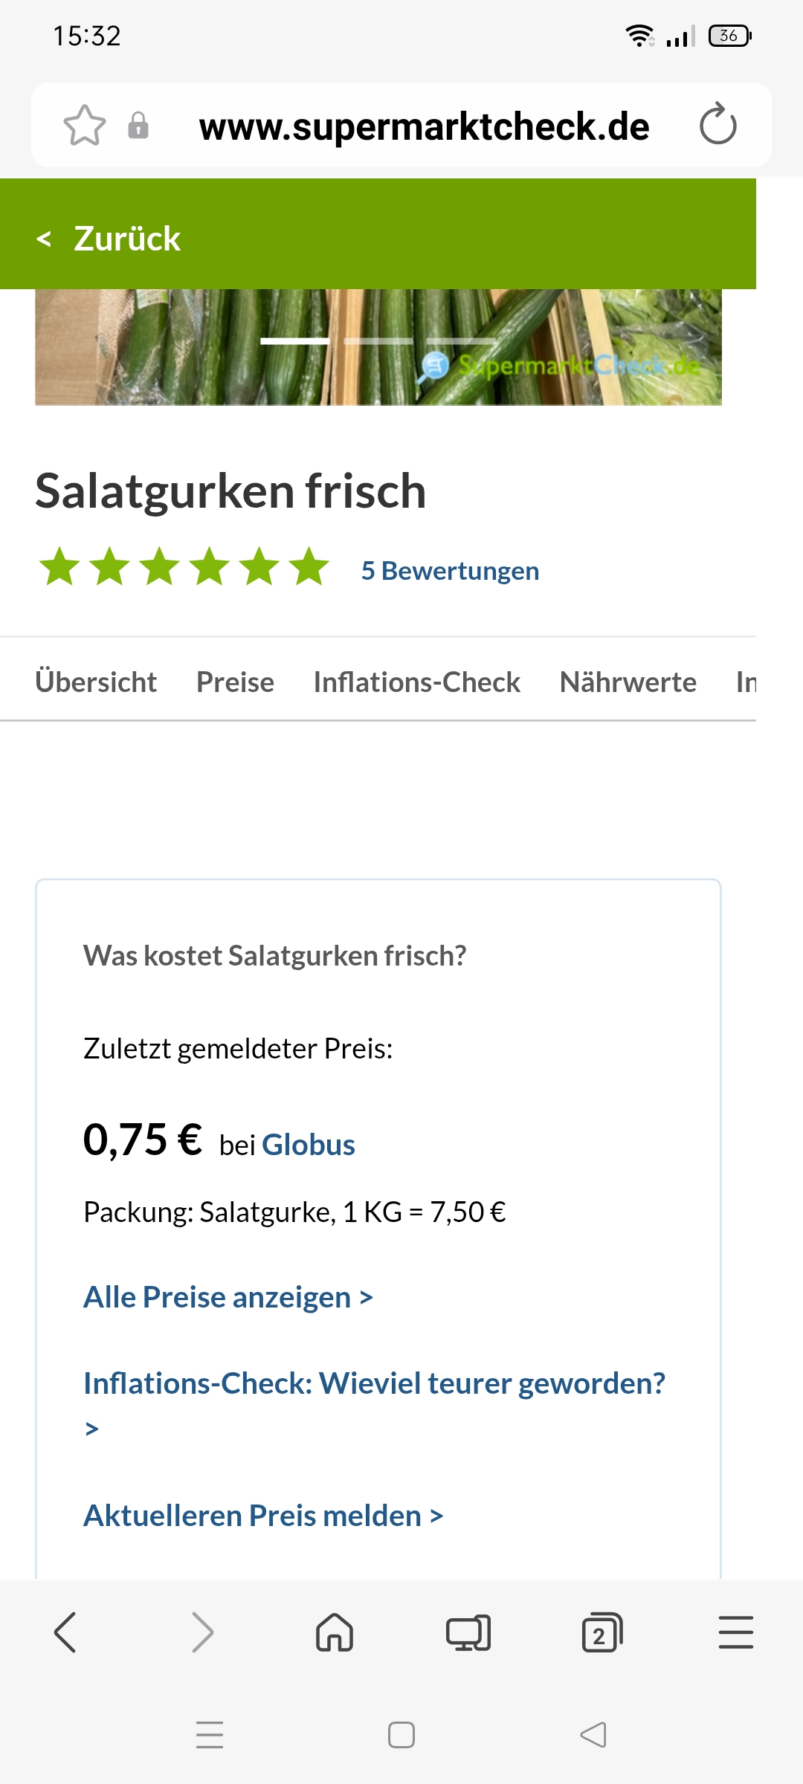Viewport: 803px width, 1784px height.
Task: Open the browser home page icon
Action: tap(335, 1632)
